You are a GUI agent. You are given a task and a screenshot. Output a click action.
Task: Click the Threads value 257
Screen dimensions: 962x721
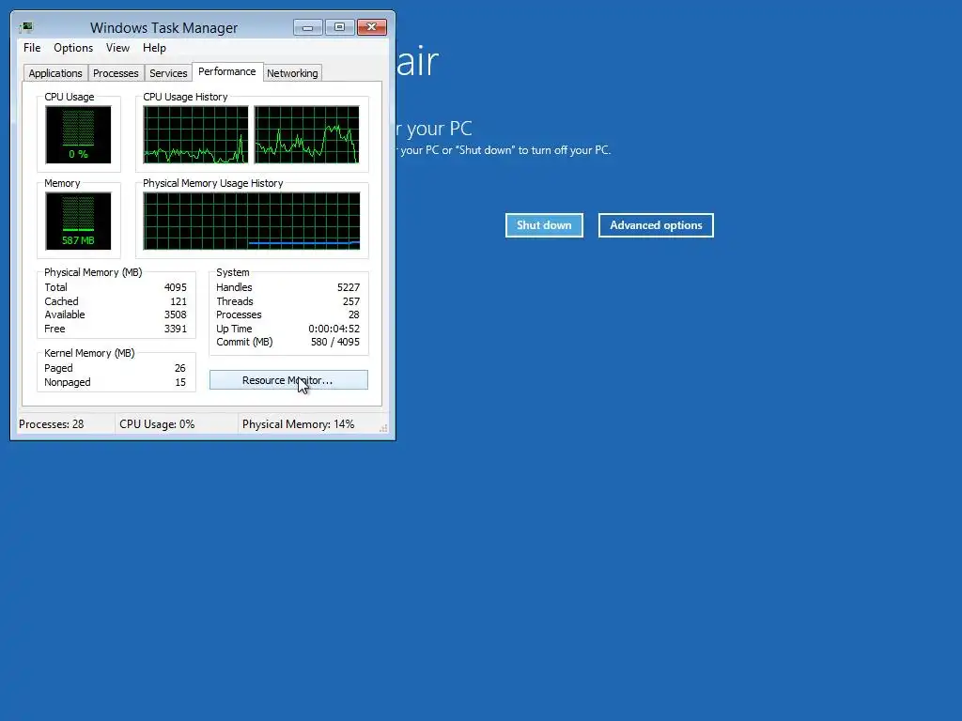351,301
